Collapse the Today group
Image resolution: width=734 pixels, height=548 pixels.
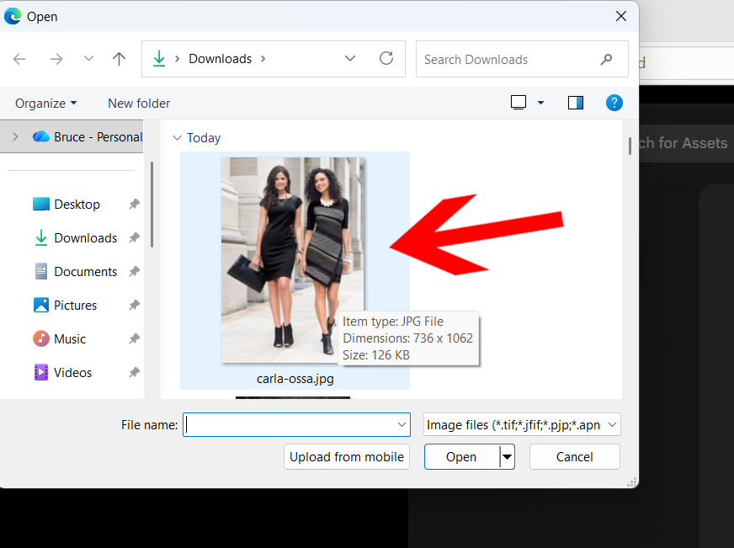[177, 137]
